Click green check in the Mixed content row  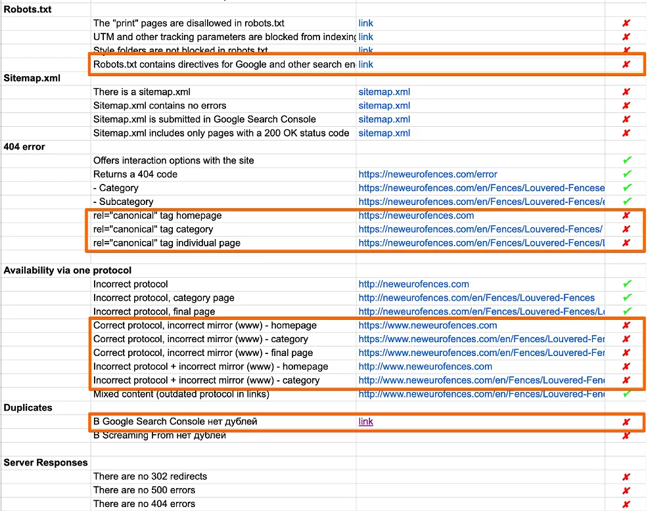[627, 394]
